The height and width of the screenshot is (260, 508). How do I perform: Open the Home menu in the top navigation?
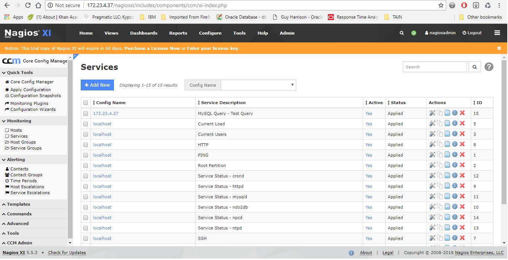86,33
